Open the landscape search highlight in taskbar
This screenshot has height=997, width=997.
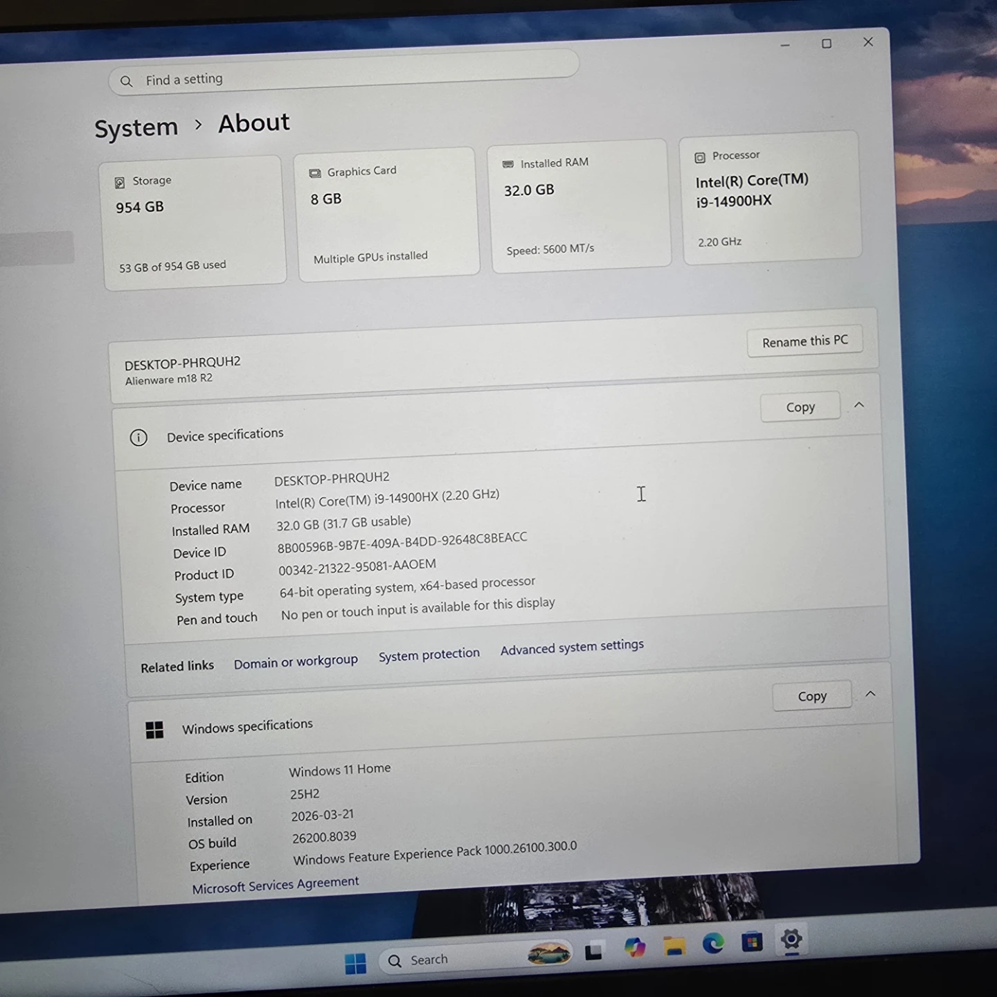click(549, 954)
